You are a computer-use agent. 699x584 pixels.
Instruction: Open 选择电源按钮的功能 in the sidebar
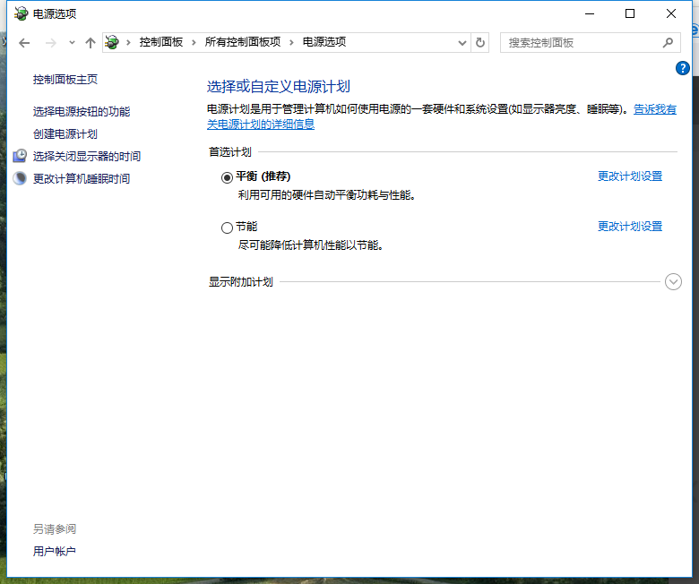pyautogui.click(x=82, y=112)
